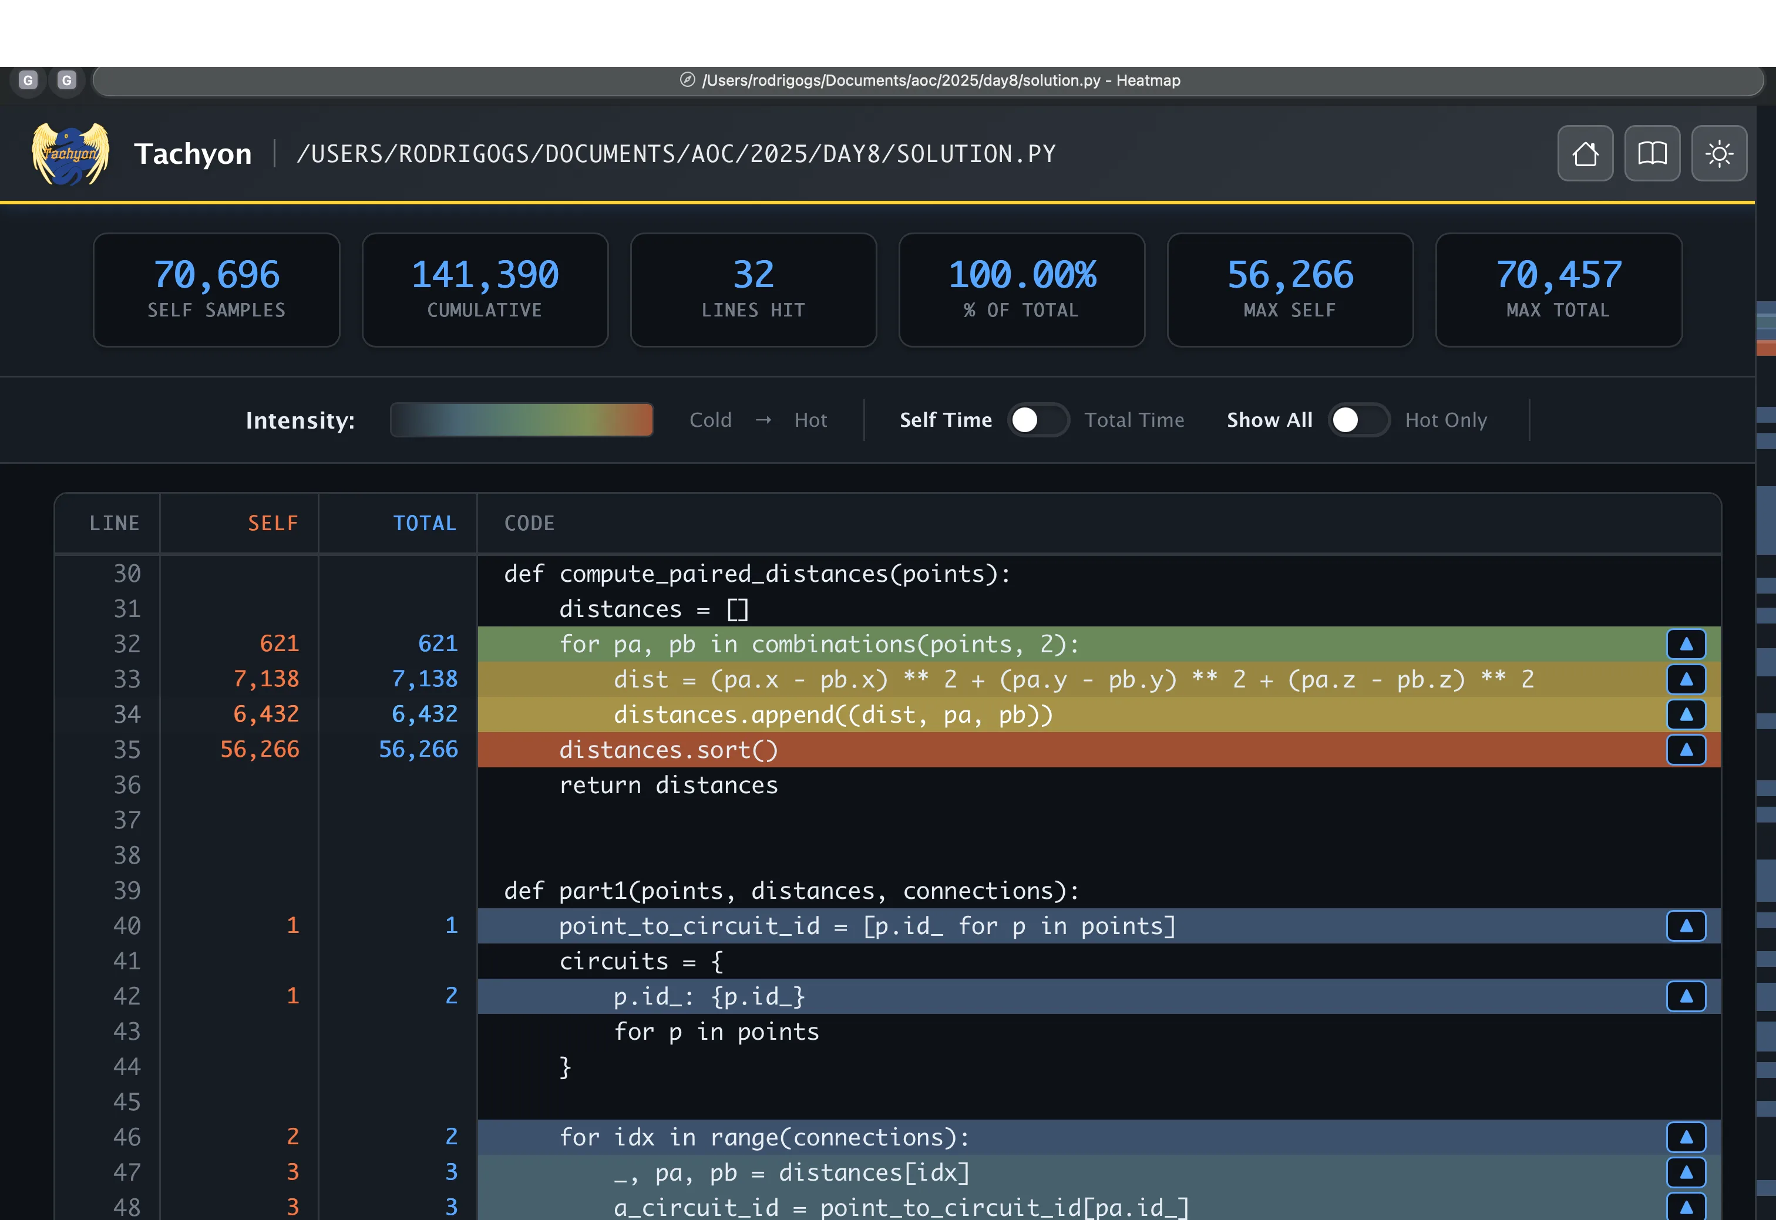This screenshot has width=1776, height=1220.
Task: Click the arrow button on line 40
Action: [x=1686, y=926]
